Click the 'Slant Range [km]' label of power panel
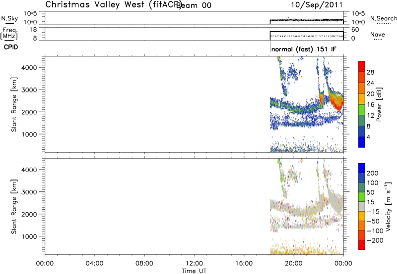Image resolution: width=397 pixels, height=274 pixels. tap(14, 104)
